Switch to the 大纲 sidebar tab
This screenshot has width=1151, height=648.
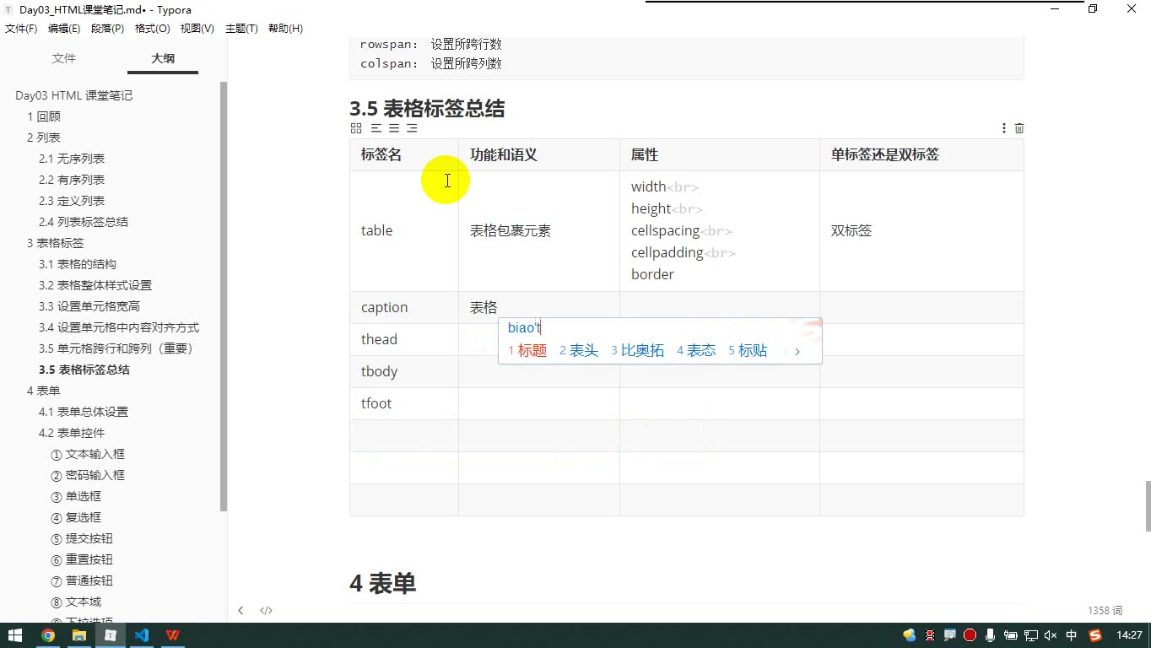pos(163,58)
